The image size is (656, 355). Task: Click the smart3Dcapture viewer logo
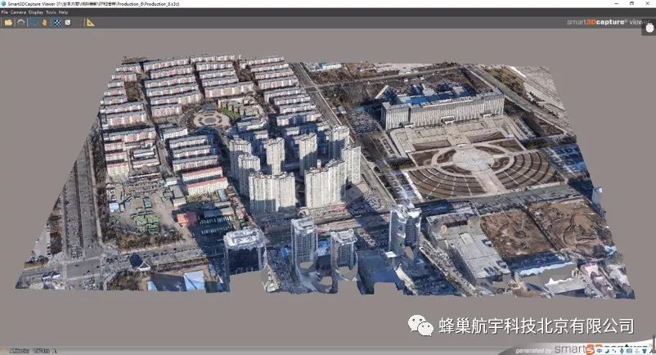(x=609, y=24)
